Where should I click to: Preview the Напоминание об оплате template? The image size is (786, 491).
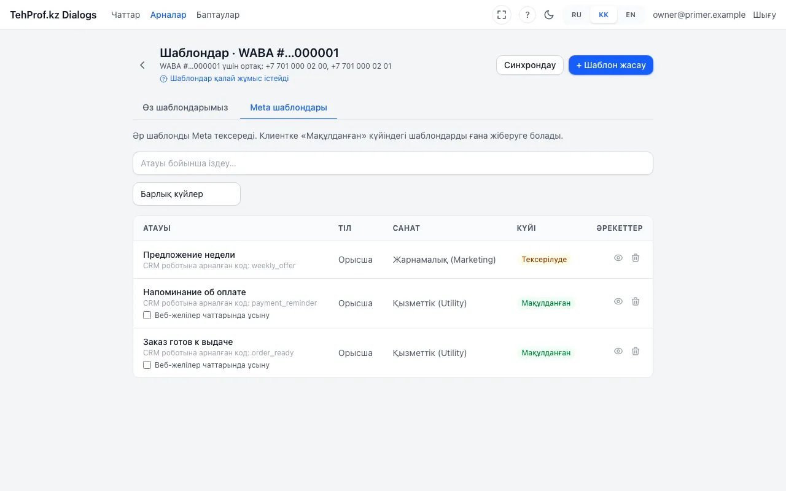pyautogui.click(x=618, y=301)
